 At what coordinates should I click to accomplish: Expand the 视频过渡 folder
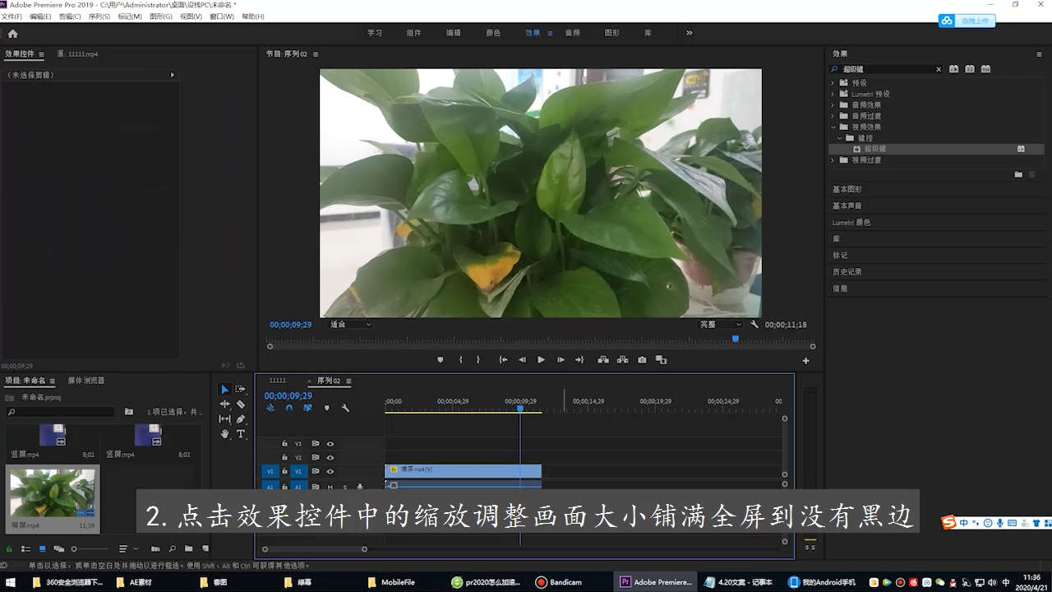[833, 160]
